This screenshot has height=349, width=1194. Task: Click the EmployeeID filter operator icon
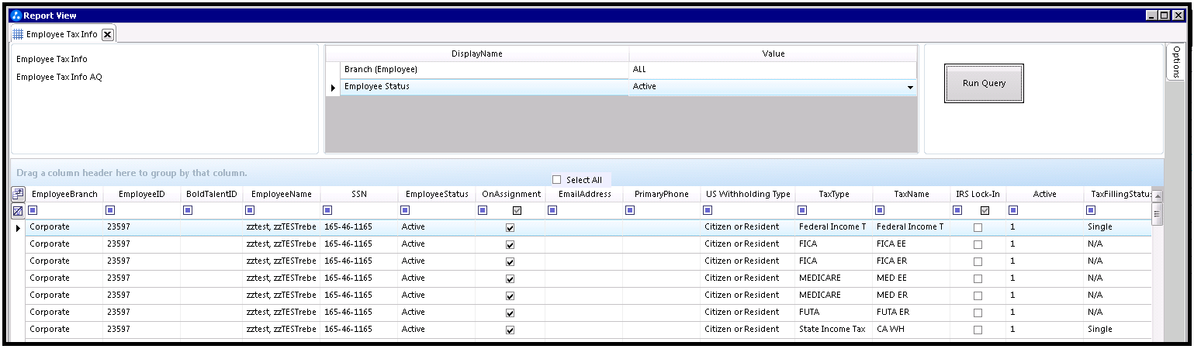[x=110, y=210]
